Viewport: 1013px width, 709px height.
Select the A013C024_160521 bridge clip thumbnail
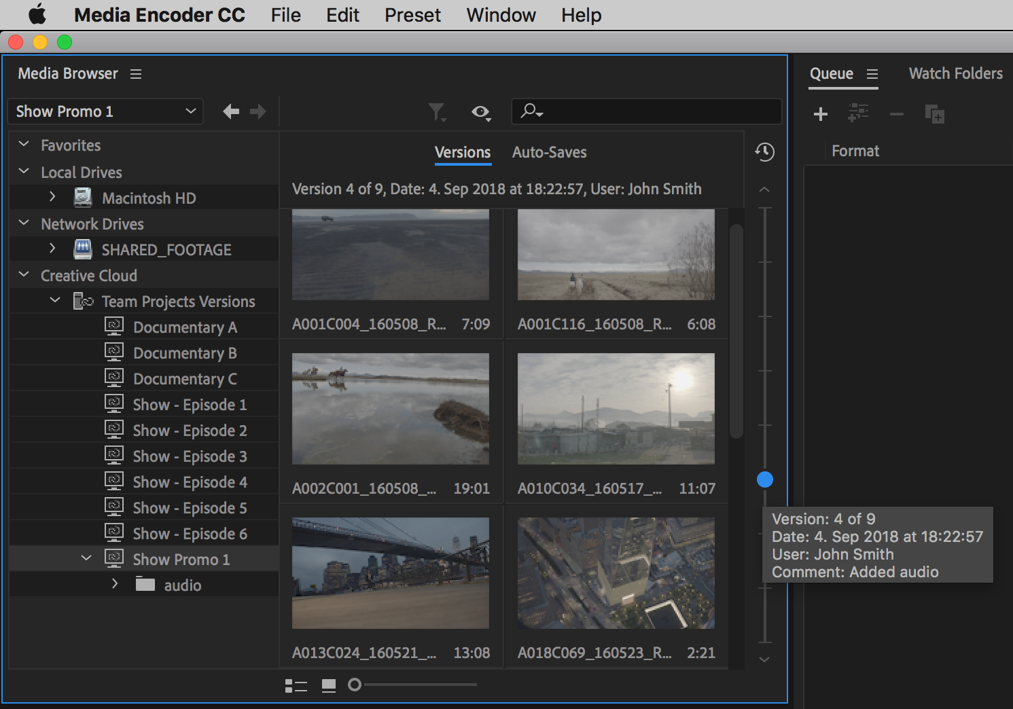point(391,573)
